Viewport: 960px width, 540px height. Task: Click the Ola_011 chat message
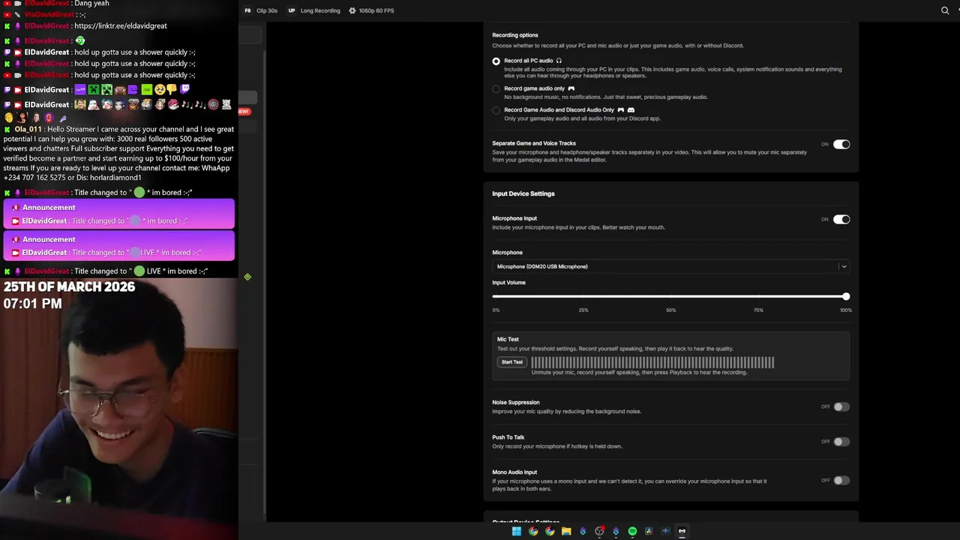pos(119,153)
